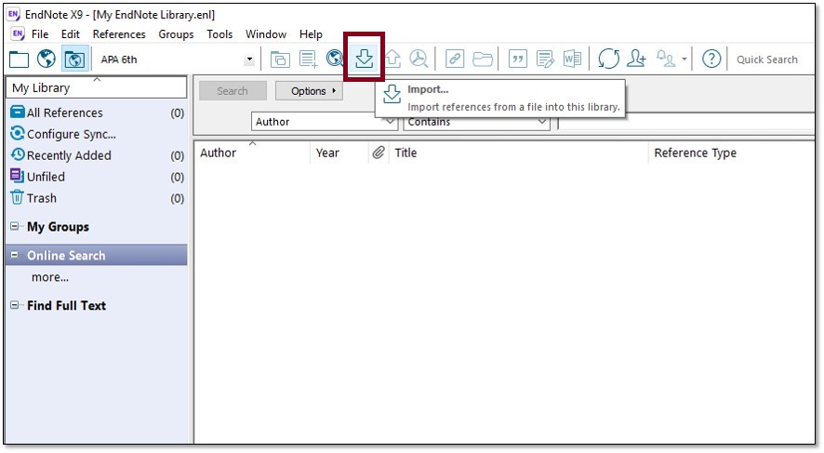824x453 pixels.
Task: Click the Sync Library circular arrows icon
Action: pos(608,59)
